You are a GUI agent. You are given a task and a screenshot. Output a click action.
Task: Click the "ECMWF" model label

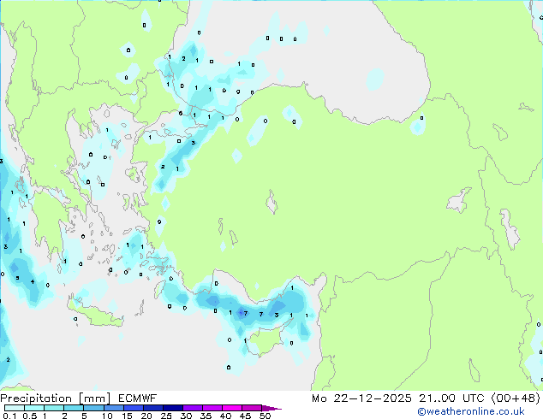pyautogui.click(x=138, y=398)
